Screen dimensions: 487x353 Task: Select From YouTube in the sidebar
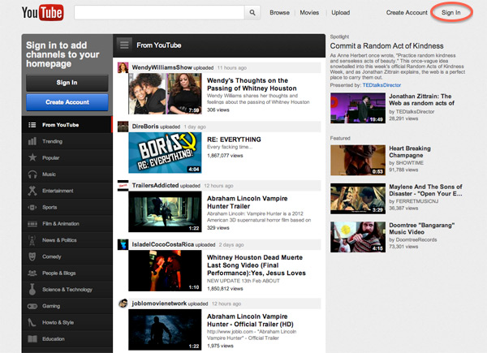coord(67,125)
